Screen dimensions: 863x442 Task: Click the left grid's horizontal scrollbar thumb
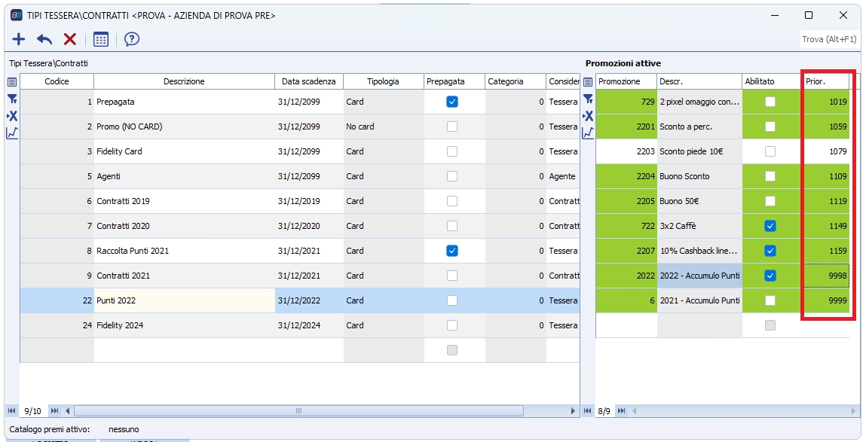[298, 410]
